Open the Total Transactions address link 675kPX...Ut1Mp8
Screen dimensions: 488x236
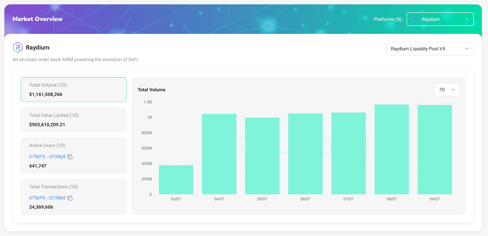[x=47, y=198]
